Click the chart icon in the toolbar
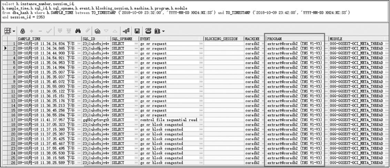Screen dimensions: 390x168 click(157, 31)
